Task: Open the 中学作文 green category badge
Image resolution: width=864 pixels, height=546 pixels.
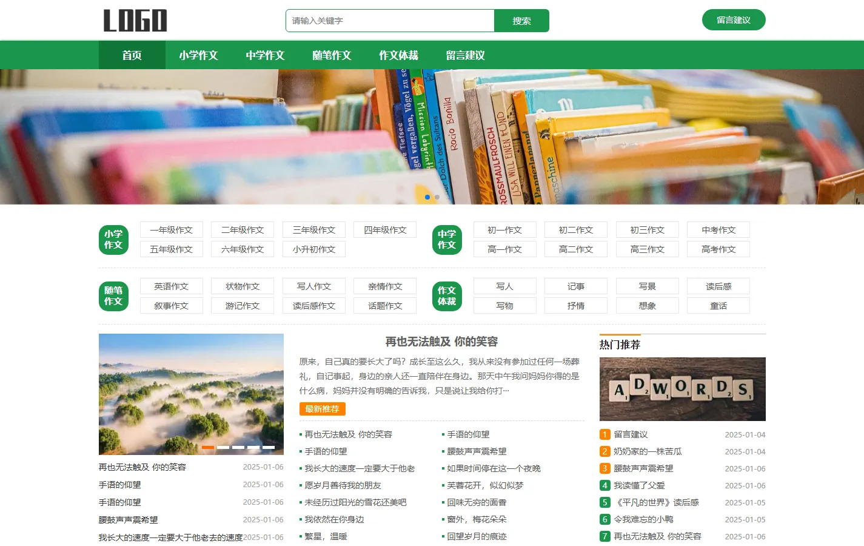Action: point(447,240)
